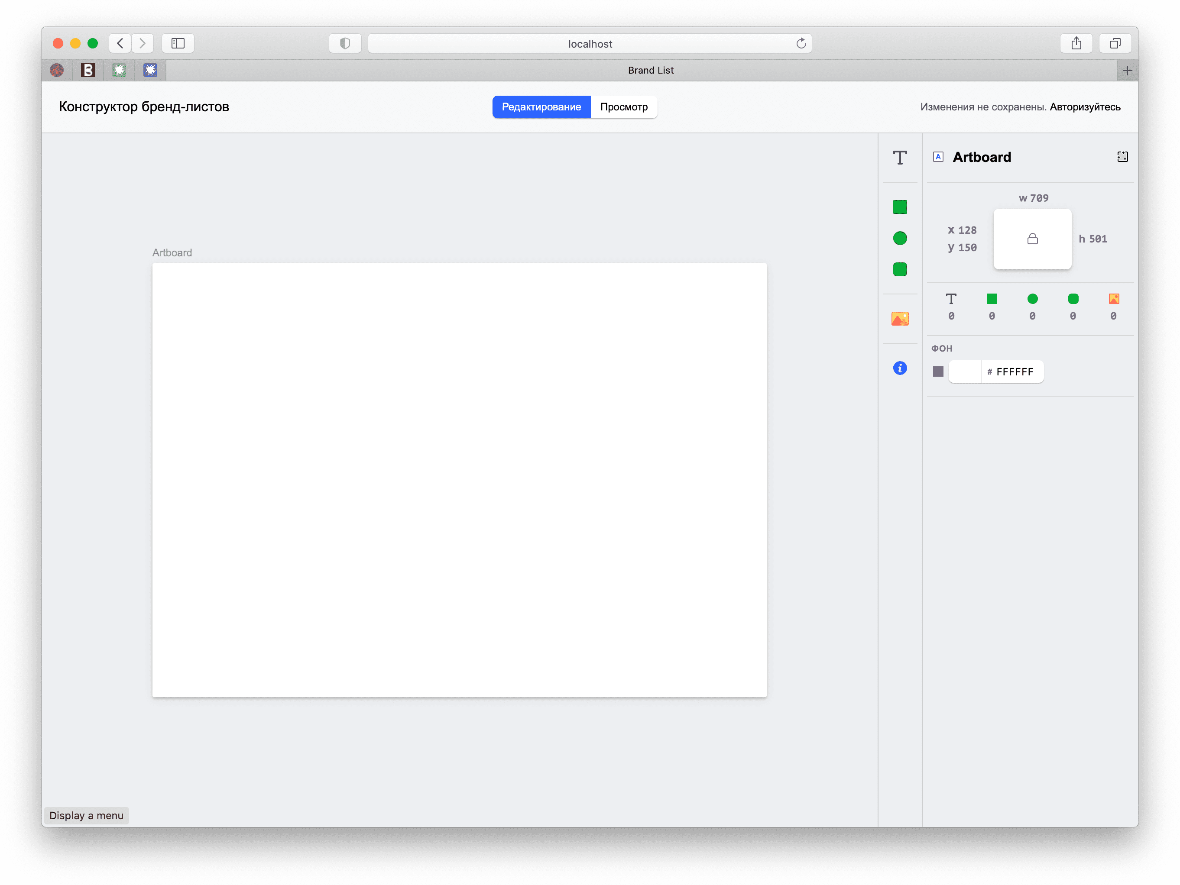This screenshot has height=885, width=1180.
Task: Click the gray background fill icon
Action: click(938, 371)
